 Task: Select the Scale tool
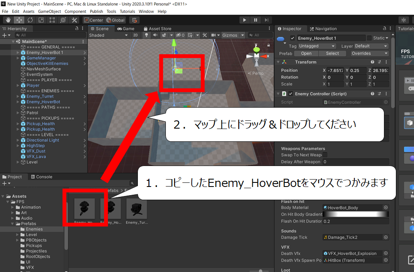(x=41, y=20)
